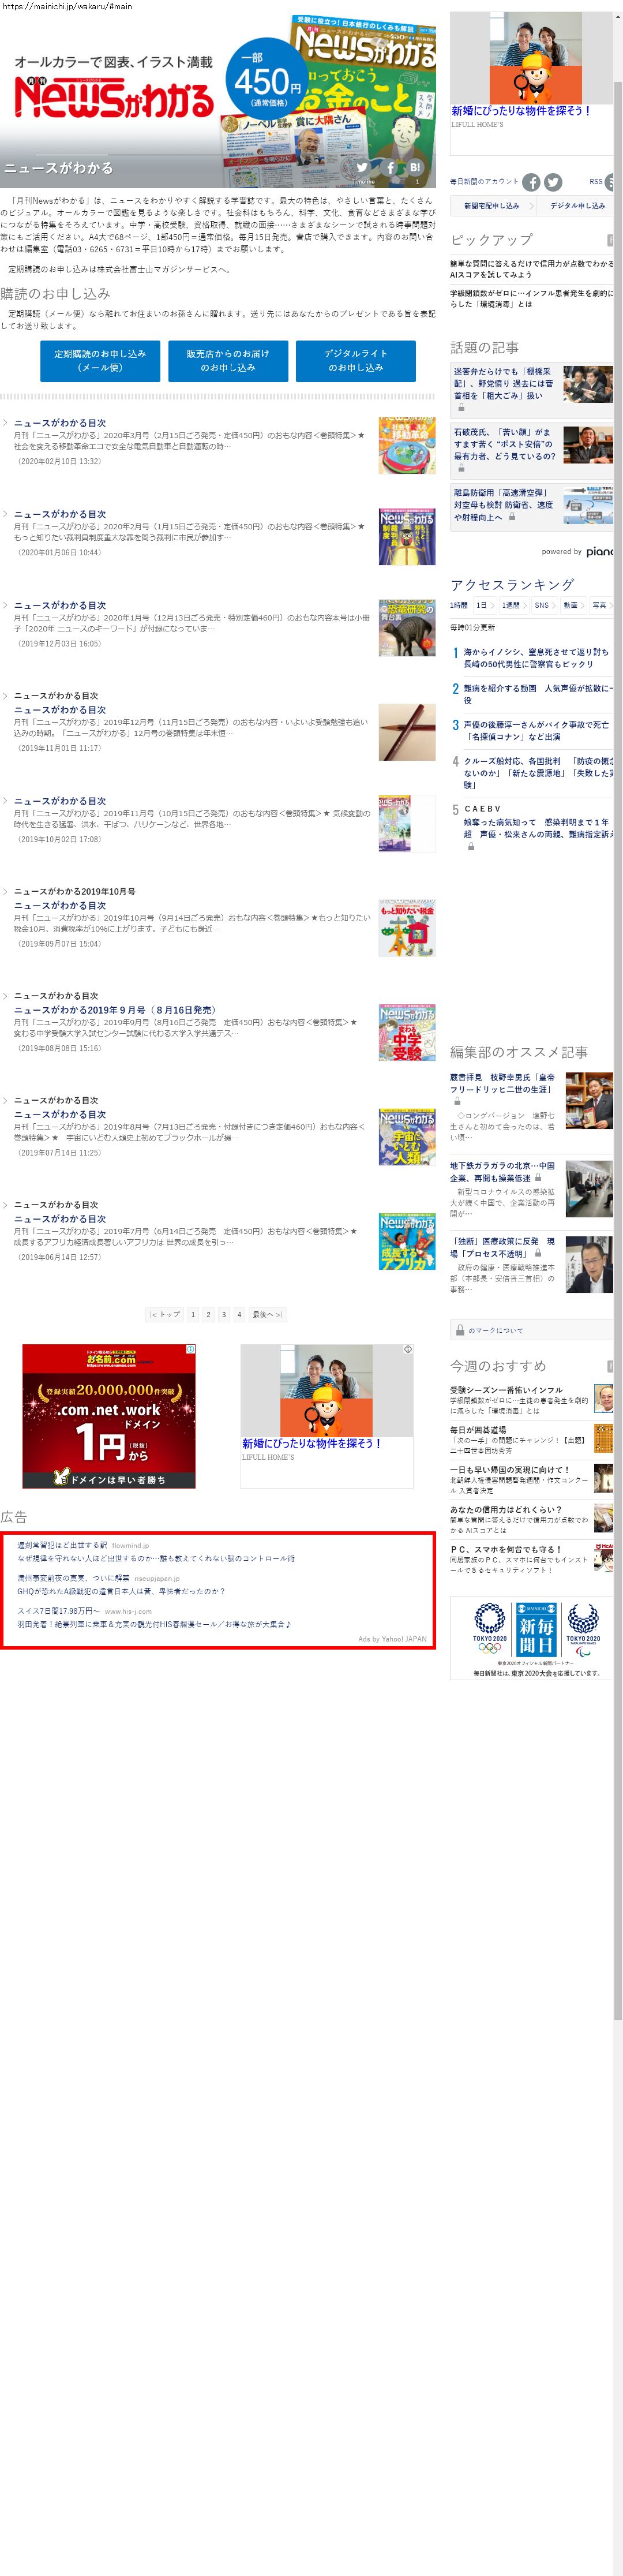Open article 迷答弁だらけでも「棚橋采配」
This screenshot has height=2576, width=623.
point(504,383)
